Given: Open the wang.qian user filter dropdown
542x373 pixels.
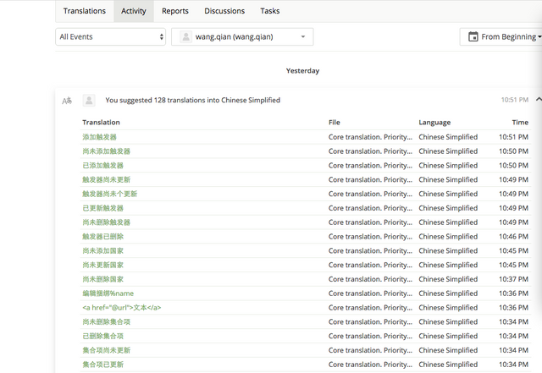Looking at the screenshot, I should tap(242, 37).
